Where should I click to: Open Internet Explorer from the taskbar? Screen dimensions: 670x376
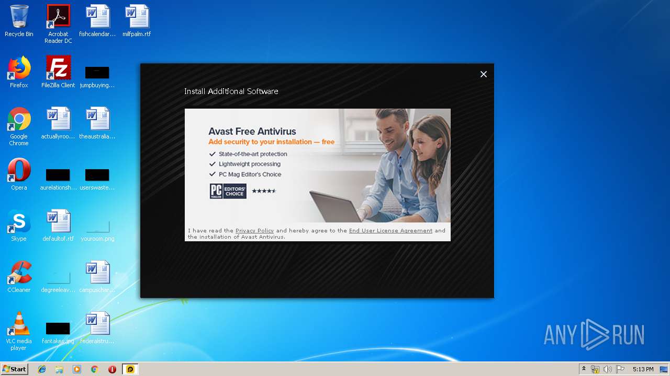pyautogui.click(x=42, y=369)
